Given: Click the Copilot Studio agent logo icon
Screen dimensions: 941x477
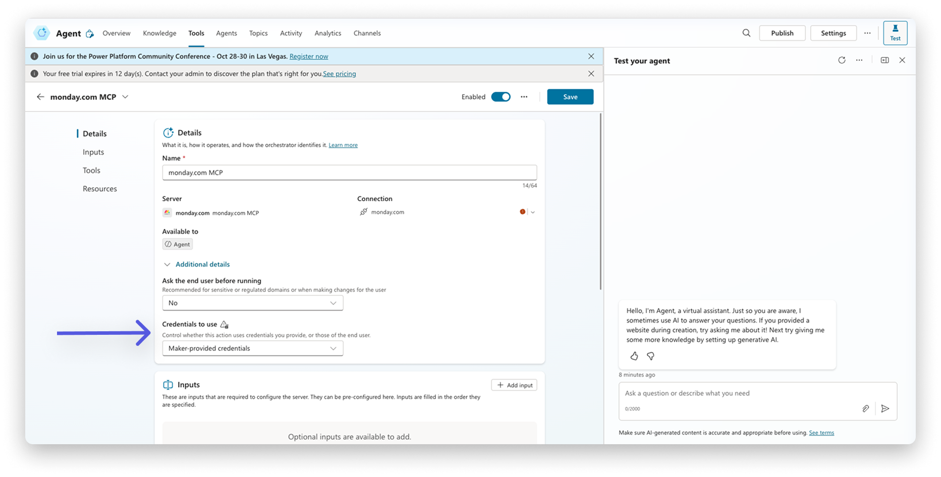Looking at the screenshot, I should [42, 33].
